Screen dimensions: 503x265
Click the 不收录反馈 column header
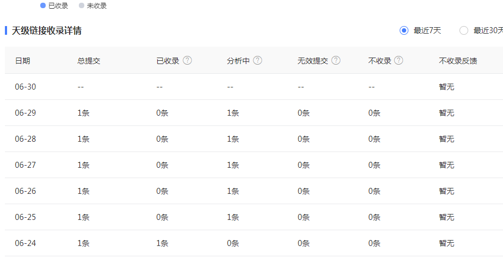click(458, 61)
